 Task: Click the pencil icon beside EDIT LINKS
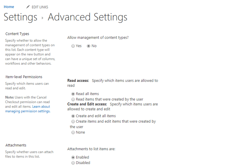click(x=28, y=7)
